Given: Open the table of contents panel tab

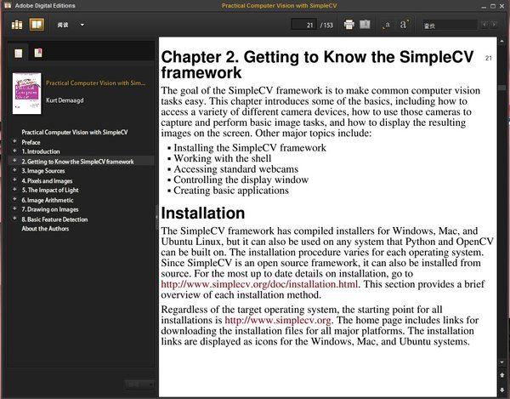Looking at the screenshot, I should 19,54.
